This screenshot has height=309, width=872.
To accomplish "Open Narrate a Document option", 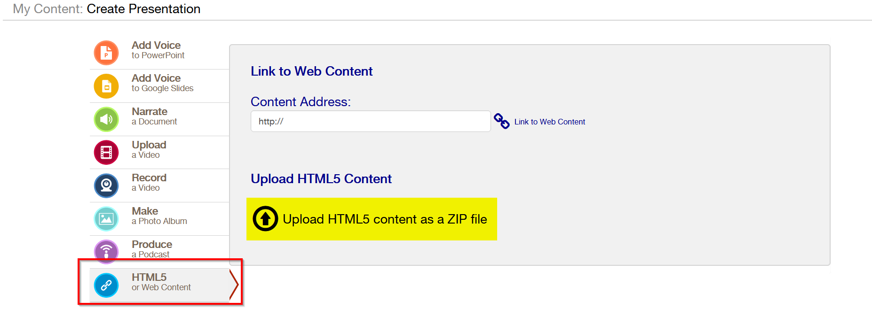I will [154, 116].
